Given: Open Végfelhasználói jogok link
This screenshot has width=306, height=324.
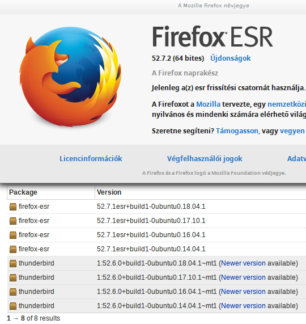Looking at the screenshot, I should pyautogui.click(x=205, y=159).
